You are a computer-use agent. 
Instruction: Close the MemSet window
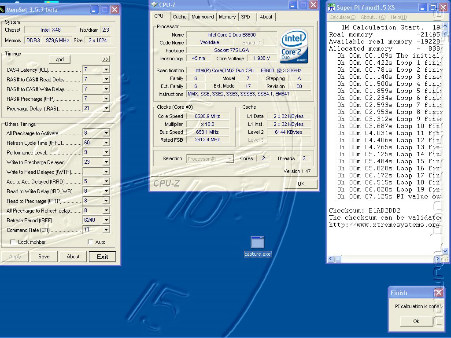(115, 10)
